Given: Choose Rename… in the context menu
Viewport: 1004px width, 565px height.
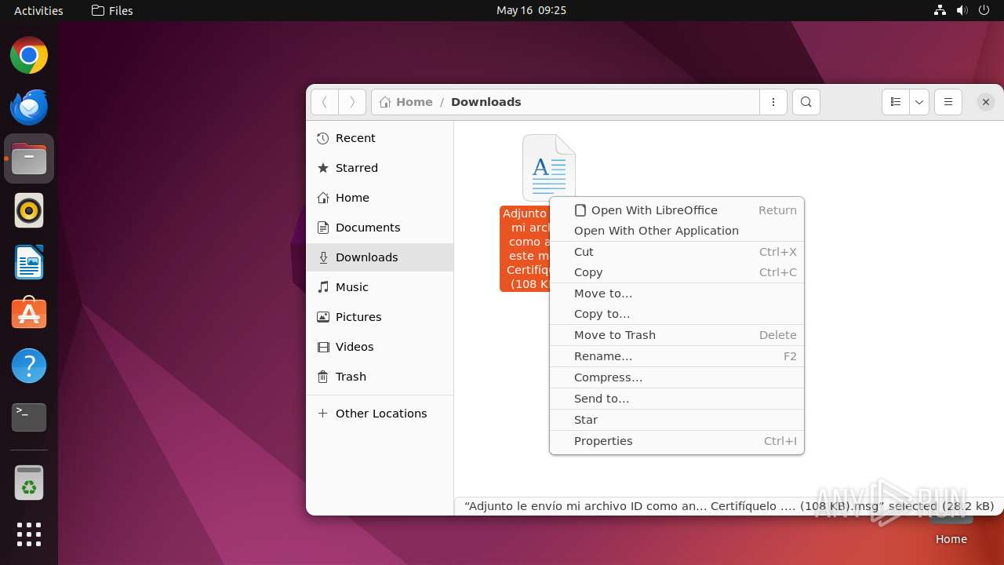Looking at the screenshot, I should pos(677,356).
